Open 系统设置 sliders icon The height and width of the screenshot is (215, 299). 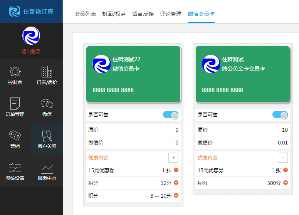[15, 168]
